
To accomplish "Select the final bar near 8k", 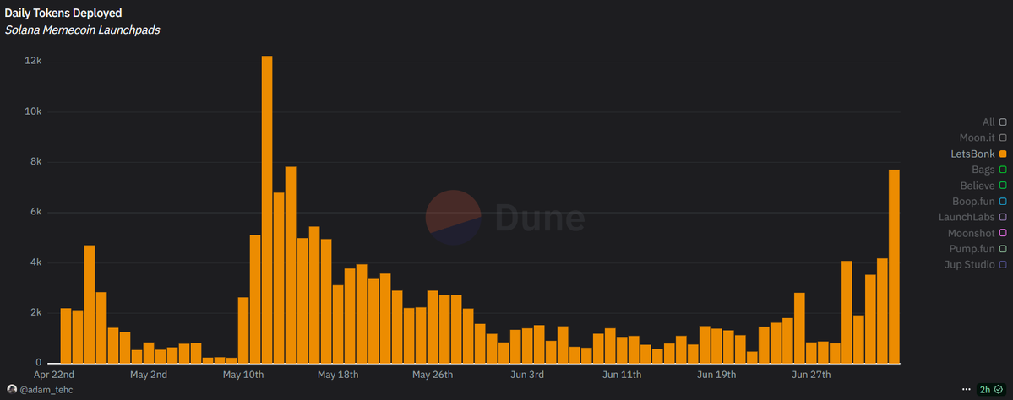I will (x=894, y=267).
